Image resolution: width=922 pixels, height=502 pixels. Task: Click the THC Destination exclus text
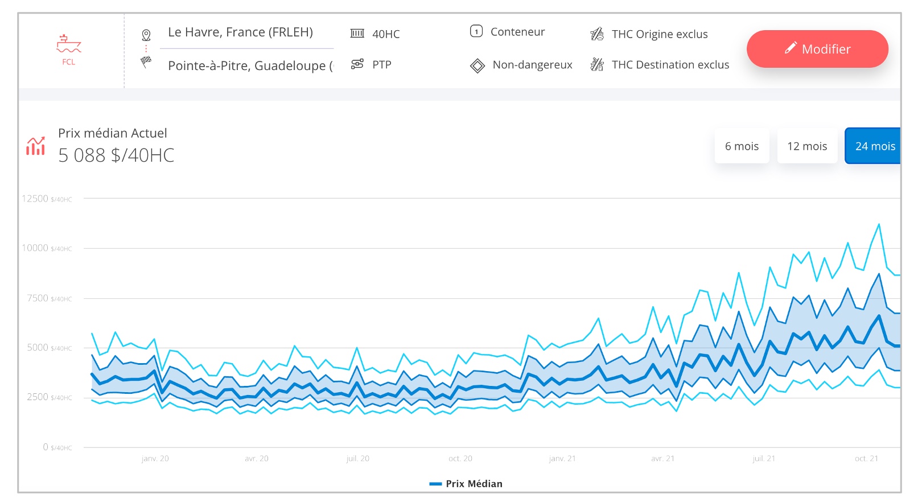(670, 65)
